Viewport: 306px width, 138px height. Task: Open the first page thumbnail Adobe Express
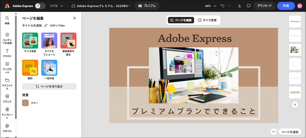coord(295,21)
